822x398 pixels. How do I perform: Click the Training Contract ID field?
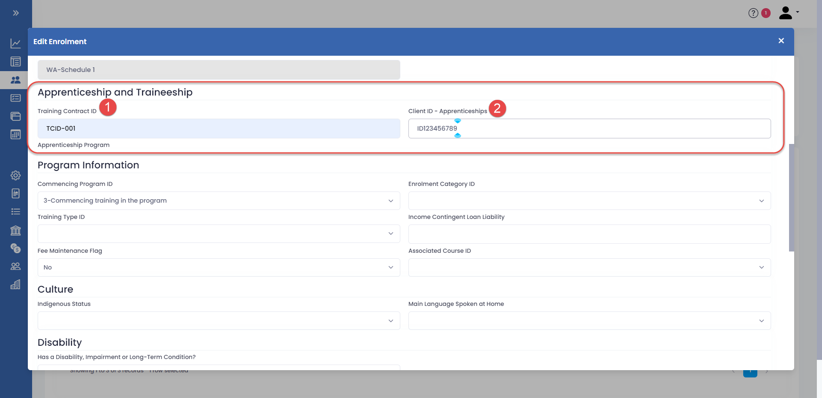pos(218,129)
